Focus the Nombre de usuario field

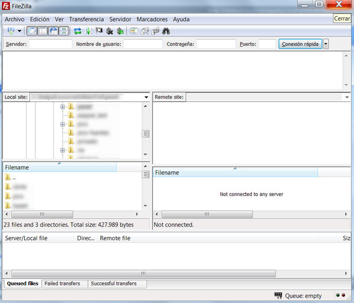143,44
